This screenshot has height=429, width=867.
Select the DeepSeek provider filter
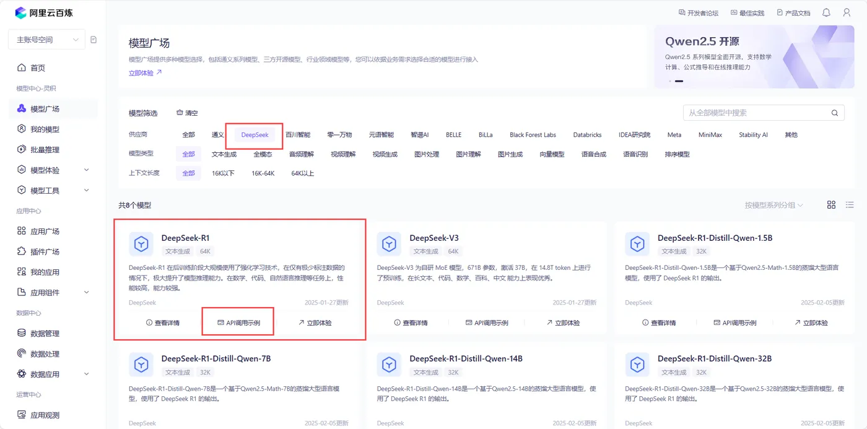255,135
